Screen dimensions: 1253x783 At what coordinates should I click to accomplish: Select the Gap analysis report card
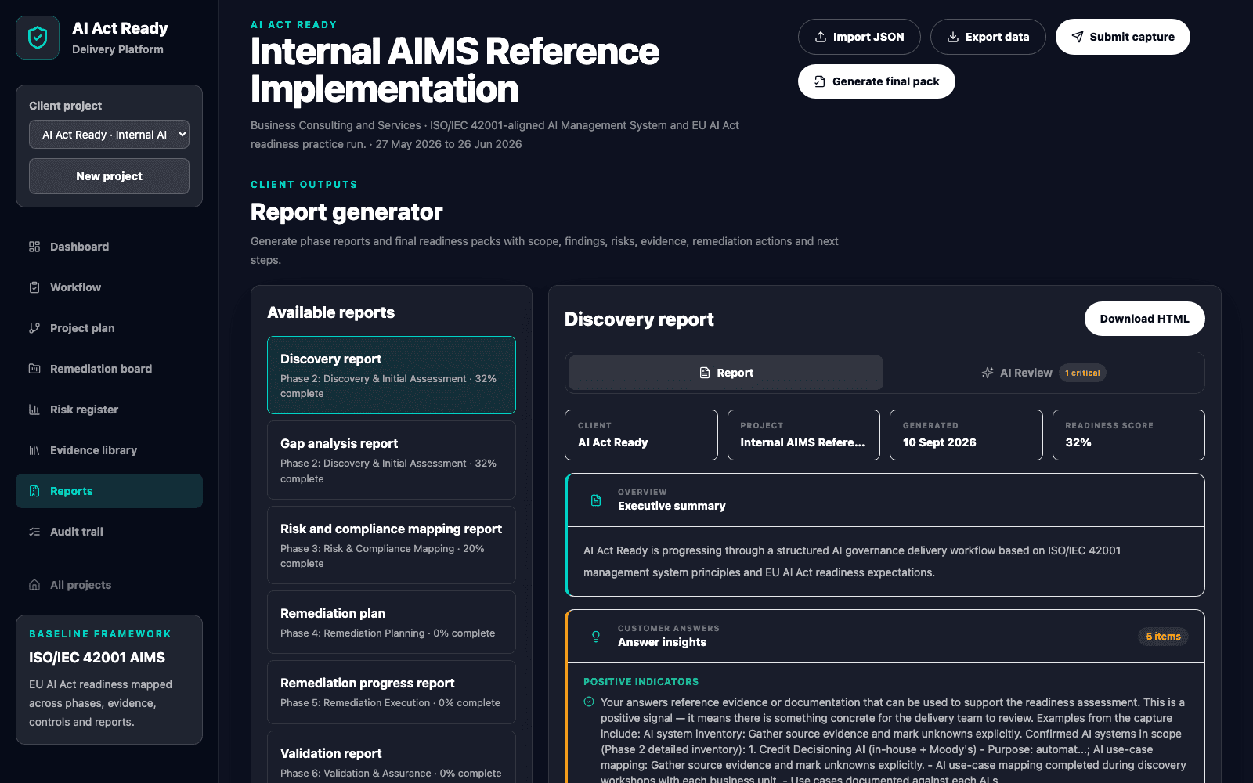(392, 460)
